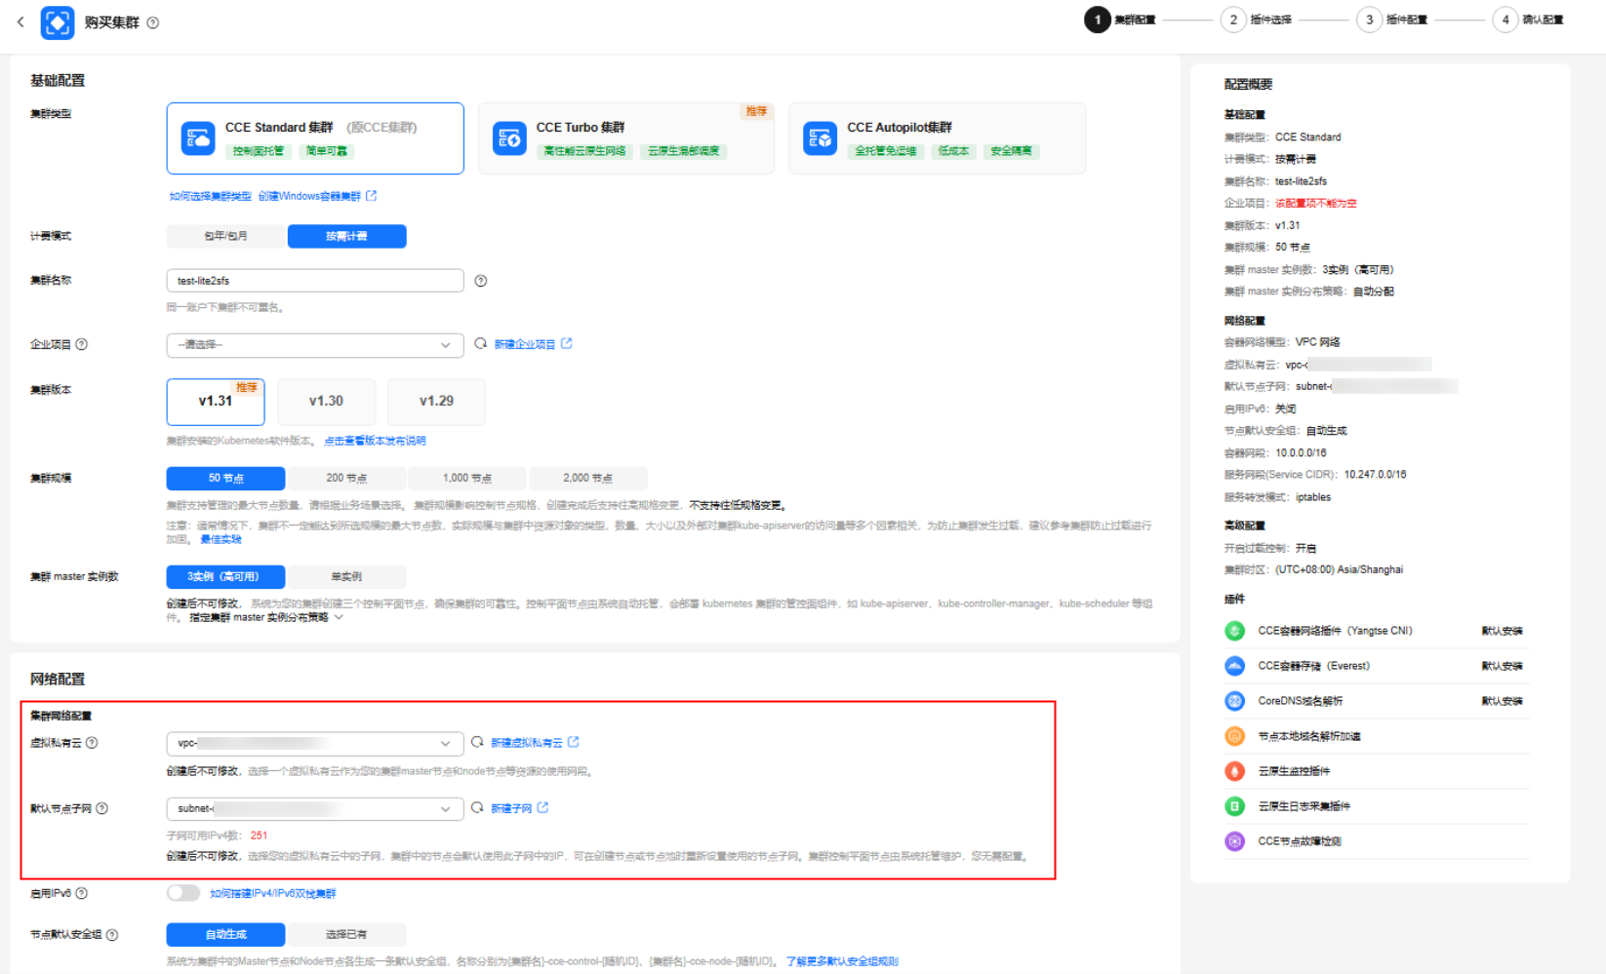Screen dimensions: 1606x974
Task: Open 新建企业项目 link
Action: [525, 344]
